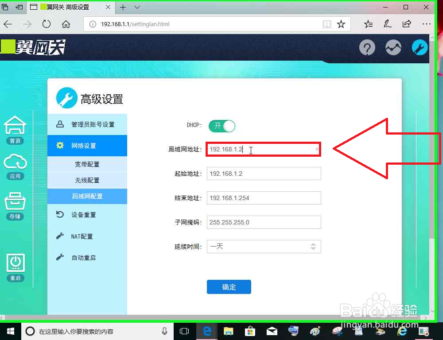Open Task View on taskbar
443x340 pixels.
(x=184, y=331)
